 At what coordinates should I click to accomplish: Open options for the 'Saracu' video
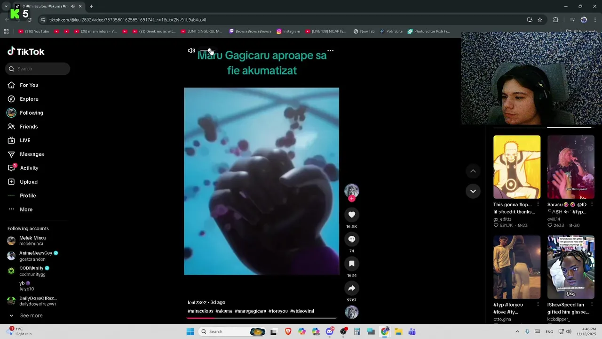point(592,204)
